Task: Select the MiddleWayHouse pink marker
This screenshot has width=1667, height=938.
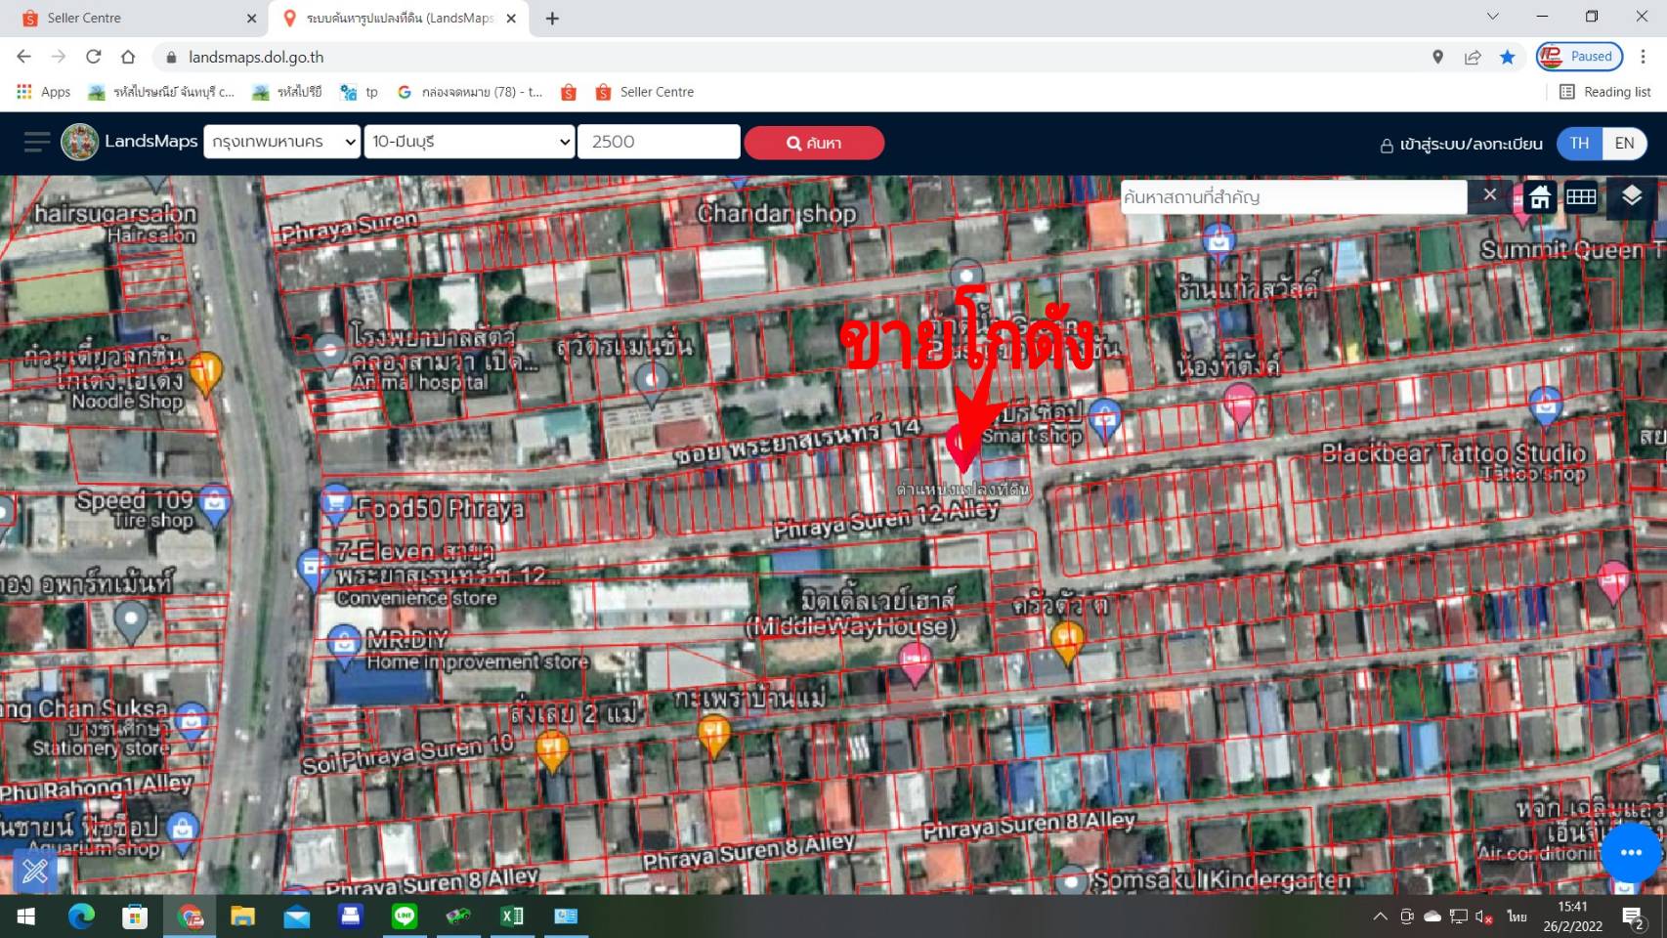Action: 915,664
